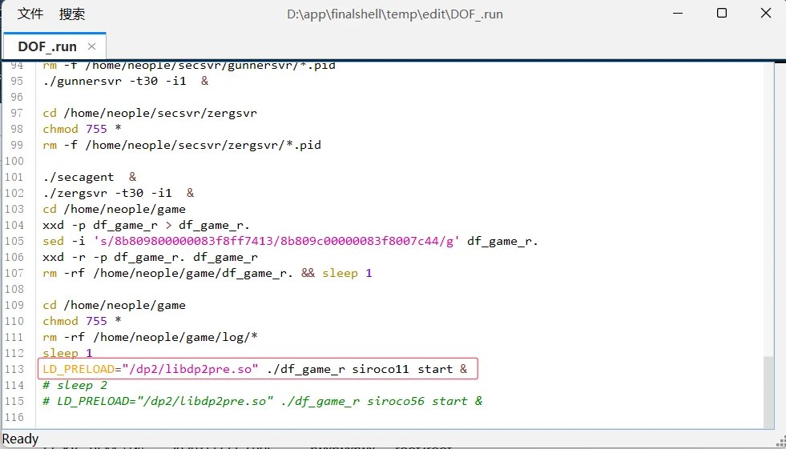This screenshot has height=449, width=786.
Task: Maximize the editor window
Action: point(722,13)
